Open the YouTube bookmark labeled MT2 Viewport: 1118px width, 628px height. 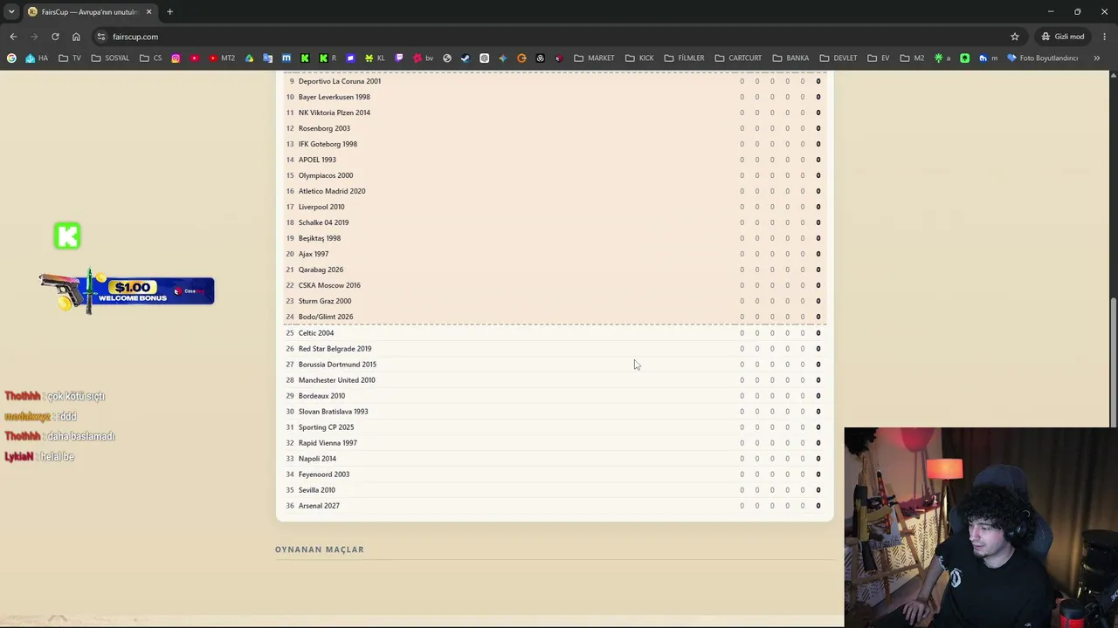pos(222,58)
